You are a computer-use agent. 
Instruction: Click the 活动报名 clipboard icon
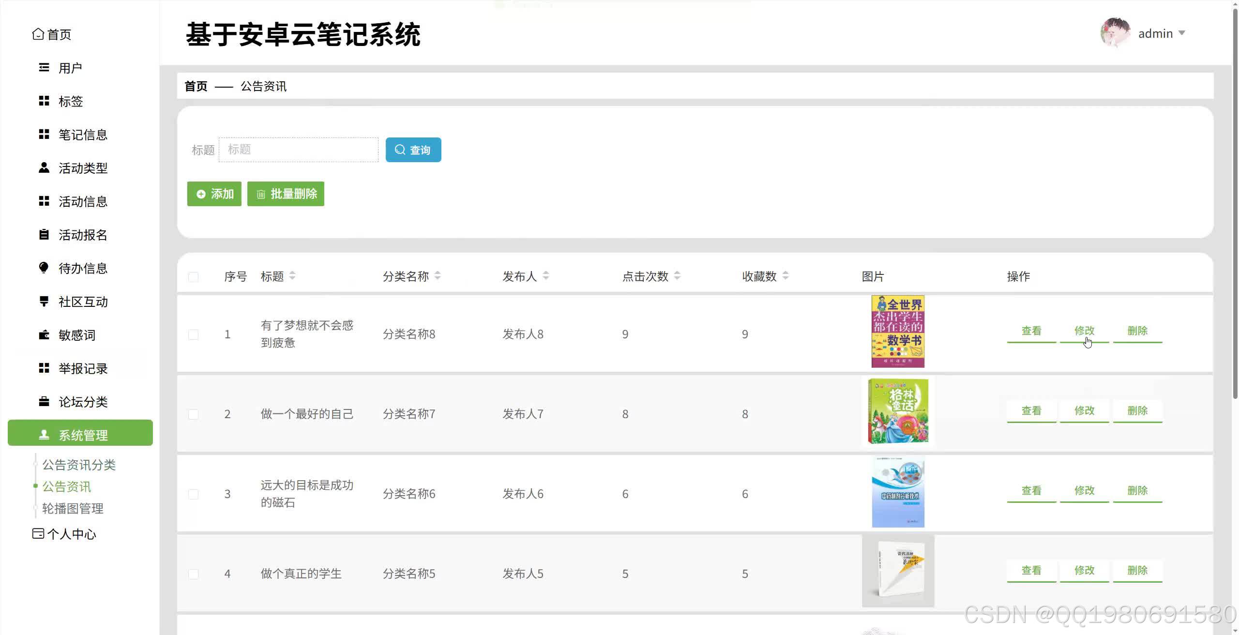tap(44, 235)
